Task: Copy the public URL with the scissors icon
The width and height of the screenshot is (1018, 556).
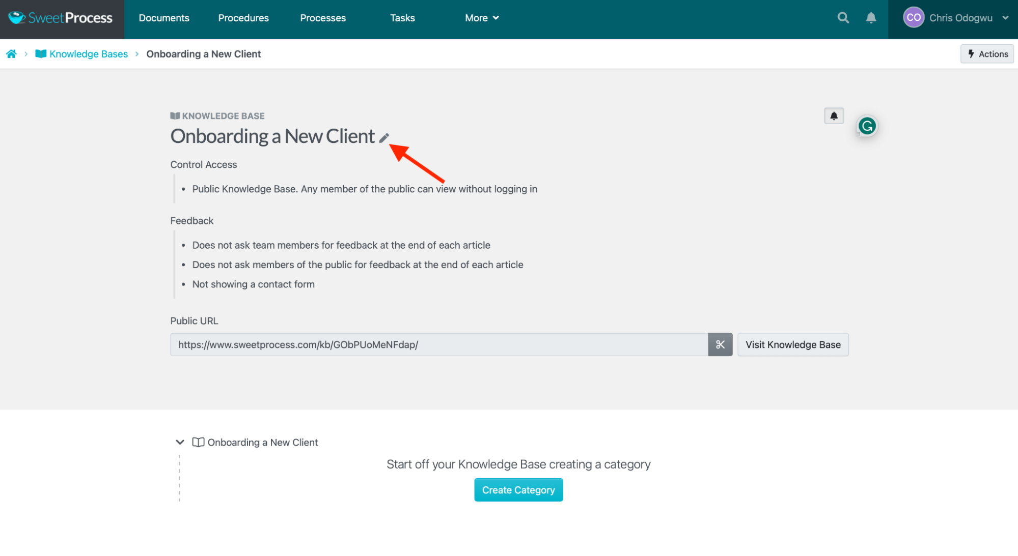Action: (x=720, y=344)
